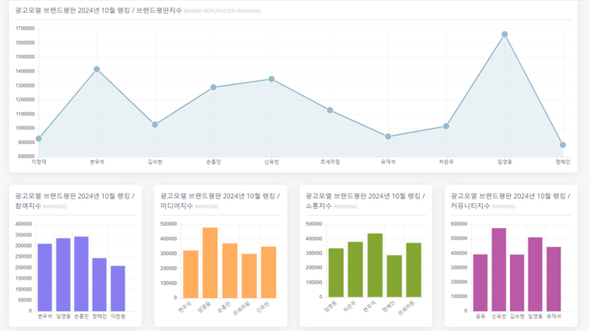This screenshot has width=590, height=331.
Task: Select the 차은우 point on the line chart
Action: [x=446, y=126]
